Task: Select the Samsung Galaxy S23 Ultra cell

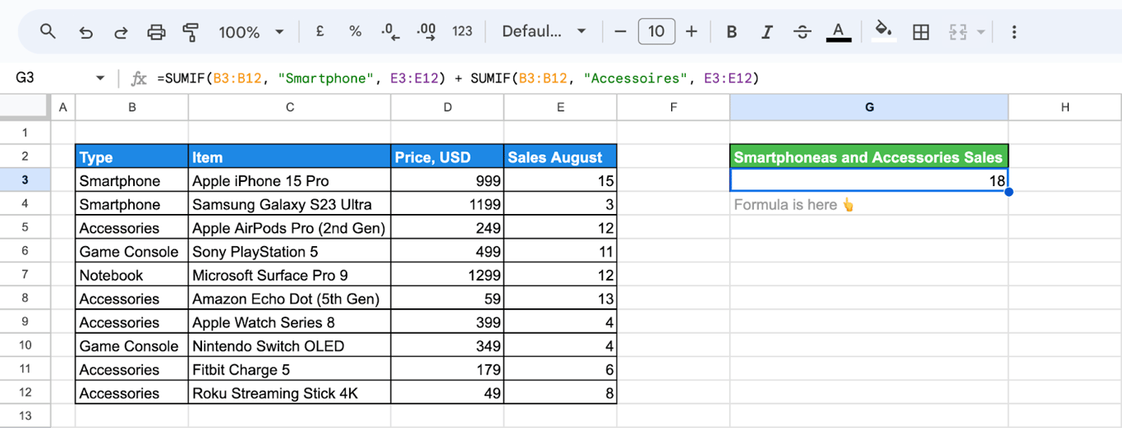Action: pos(289,204)
